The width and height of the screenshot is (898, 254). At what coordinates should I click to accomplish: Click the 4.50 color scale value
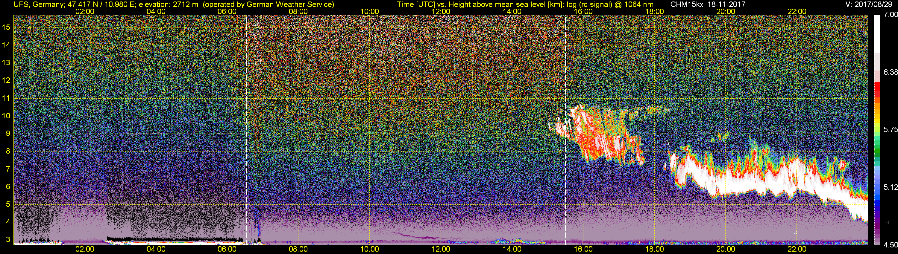[891, 245]
